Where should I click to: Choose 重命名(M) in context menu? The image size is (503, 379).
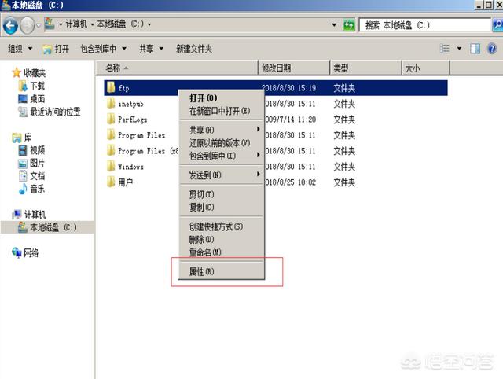tap(222, 252)
